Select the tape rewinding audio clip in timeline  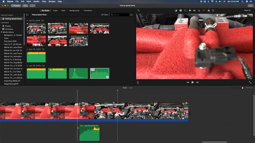pos(89,133)
